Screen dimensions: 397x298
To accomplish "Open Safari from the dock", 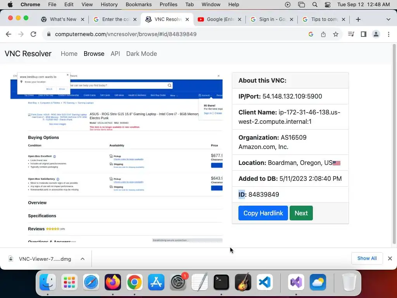I will click(x=91, y=282).
